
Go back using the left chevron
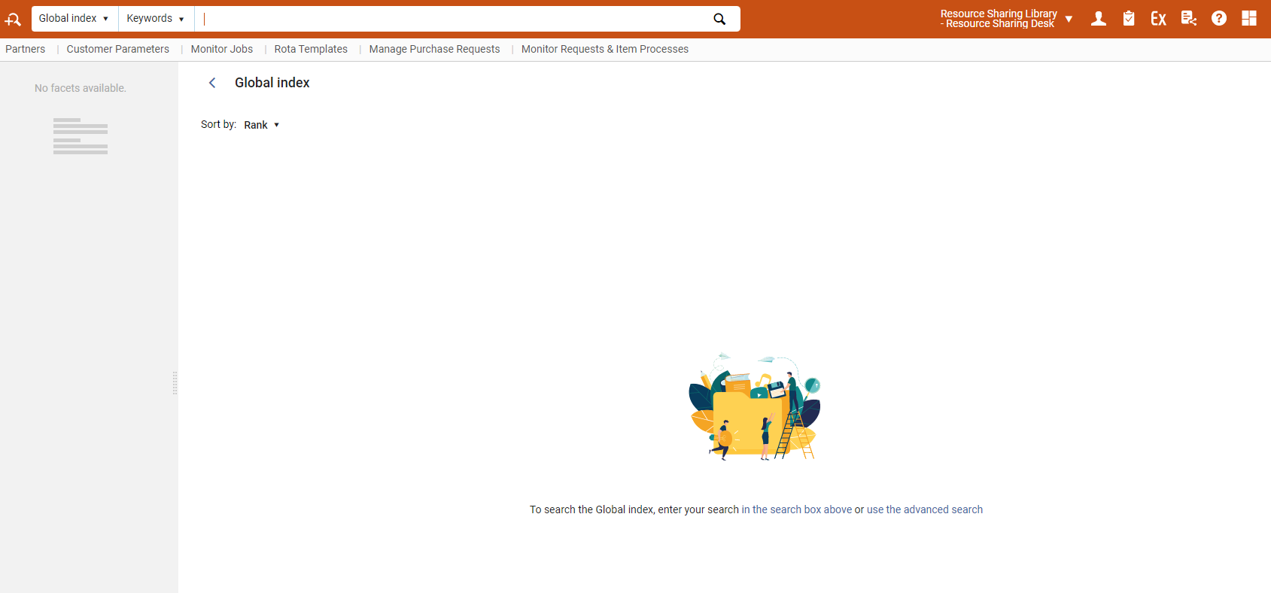click(212, 83)
